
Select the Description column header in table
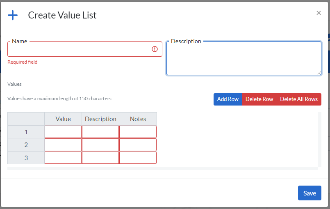coord(100,119)
